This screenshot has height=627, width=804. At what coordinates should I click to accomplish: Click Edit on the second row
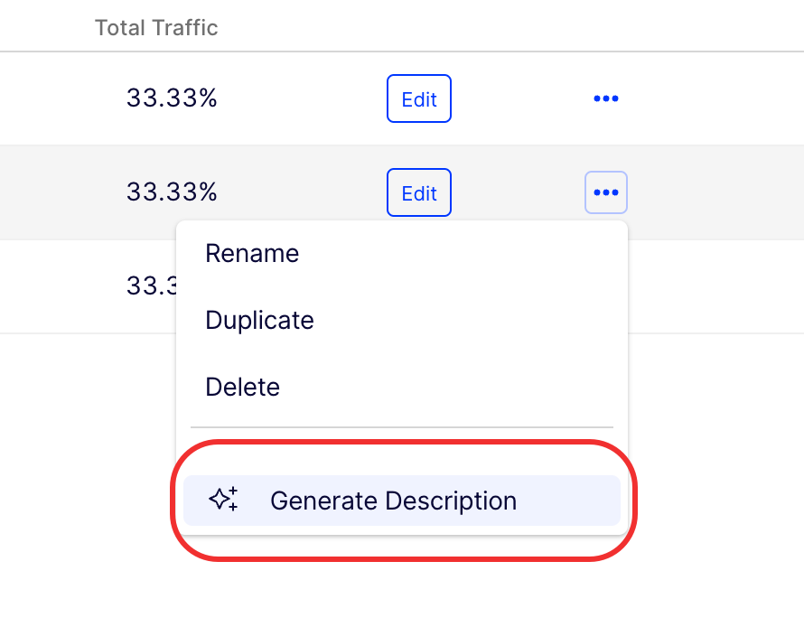click(418, 192)
